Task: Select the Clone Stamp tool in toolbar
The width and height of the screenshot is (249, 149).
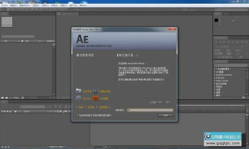Action: point(51,10)
